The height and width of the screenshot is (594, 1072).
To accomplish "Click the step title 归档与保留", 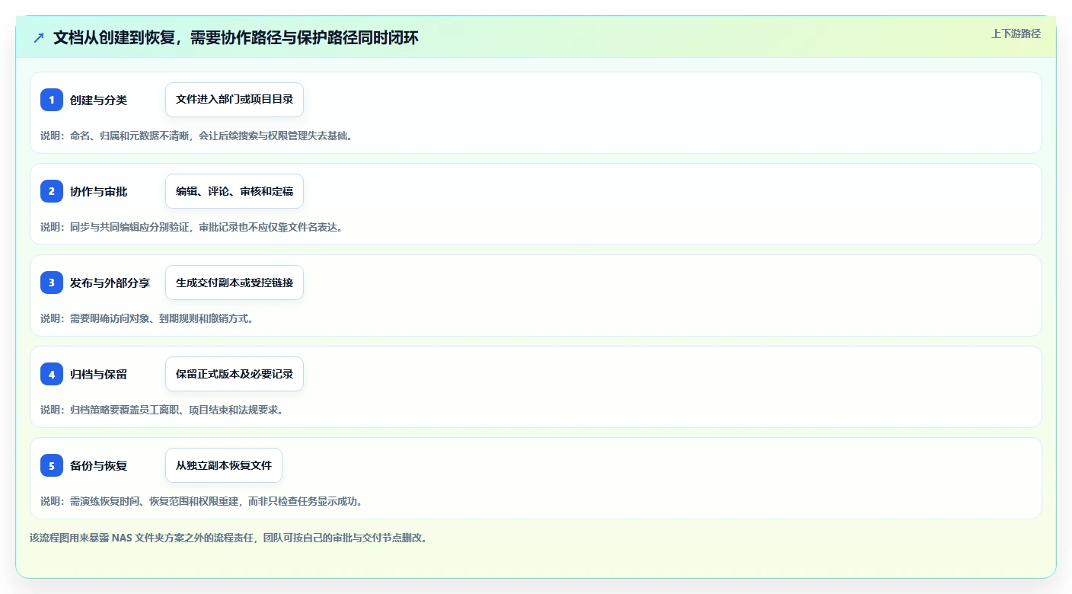I will click(98, 374).
